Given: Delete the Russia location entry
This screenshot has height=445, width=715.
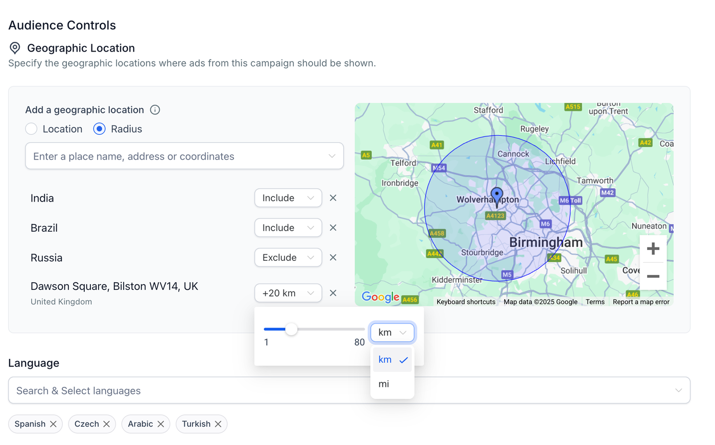Looking at the screenshot, I should pyautogui.click(x=333, y=258).
